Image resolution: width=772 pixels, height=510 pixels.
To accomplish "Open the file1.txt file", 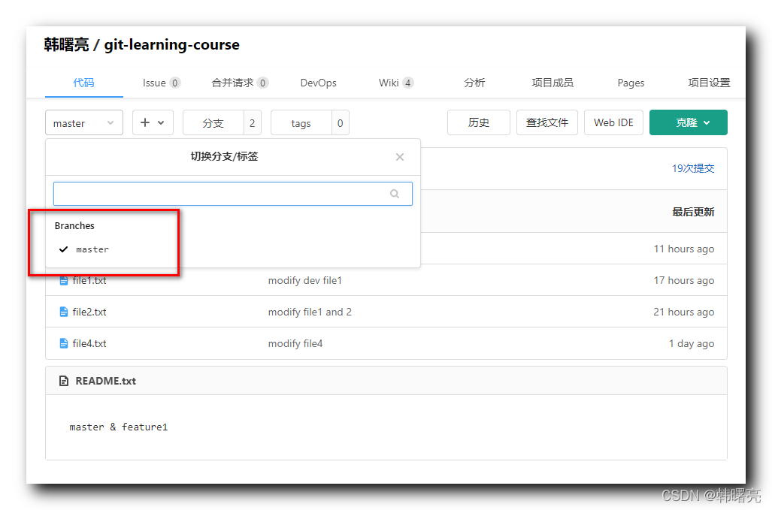I will 89,280.
